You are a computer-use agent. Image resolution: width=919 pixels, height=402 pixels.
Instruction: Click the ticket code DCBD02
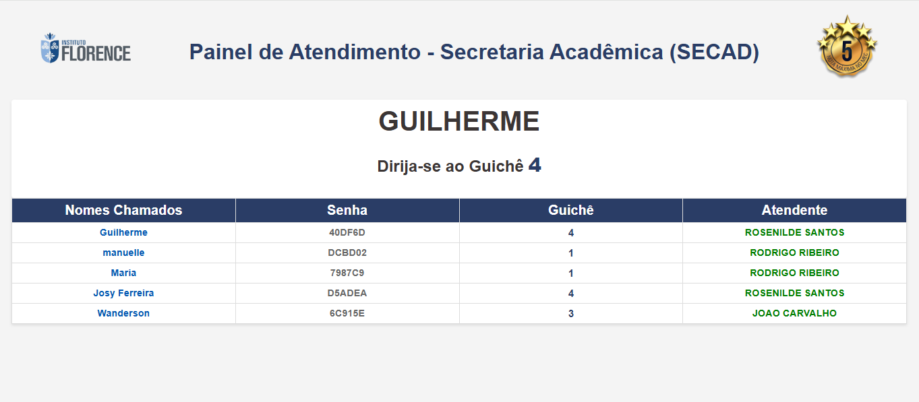(x=347, y=253)
